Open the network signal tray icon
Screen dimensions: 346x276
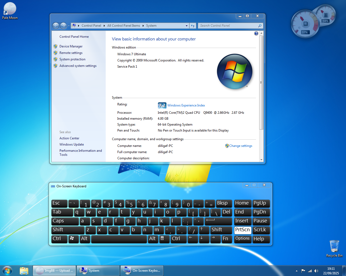pyautogui.click(x=310, y=271)
